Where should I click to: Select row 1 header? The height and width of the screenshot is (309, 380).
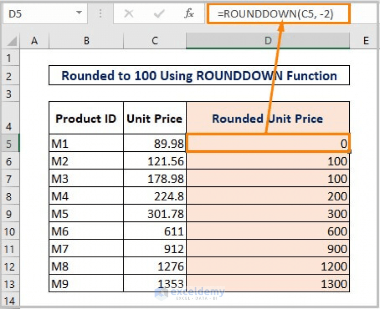[10, 58]
